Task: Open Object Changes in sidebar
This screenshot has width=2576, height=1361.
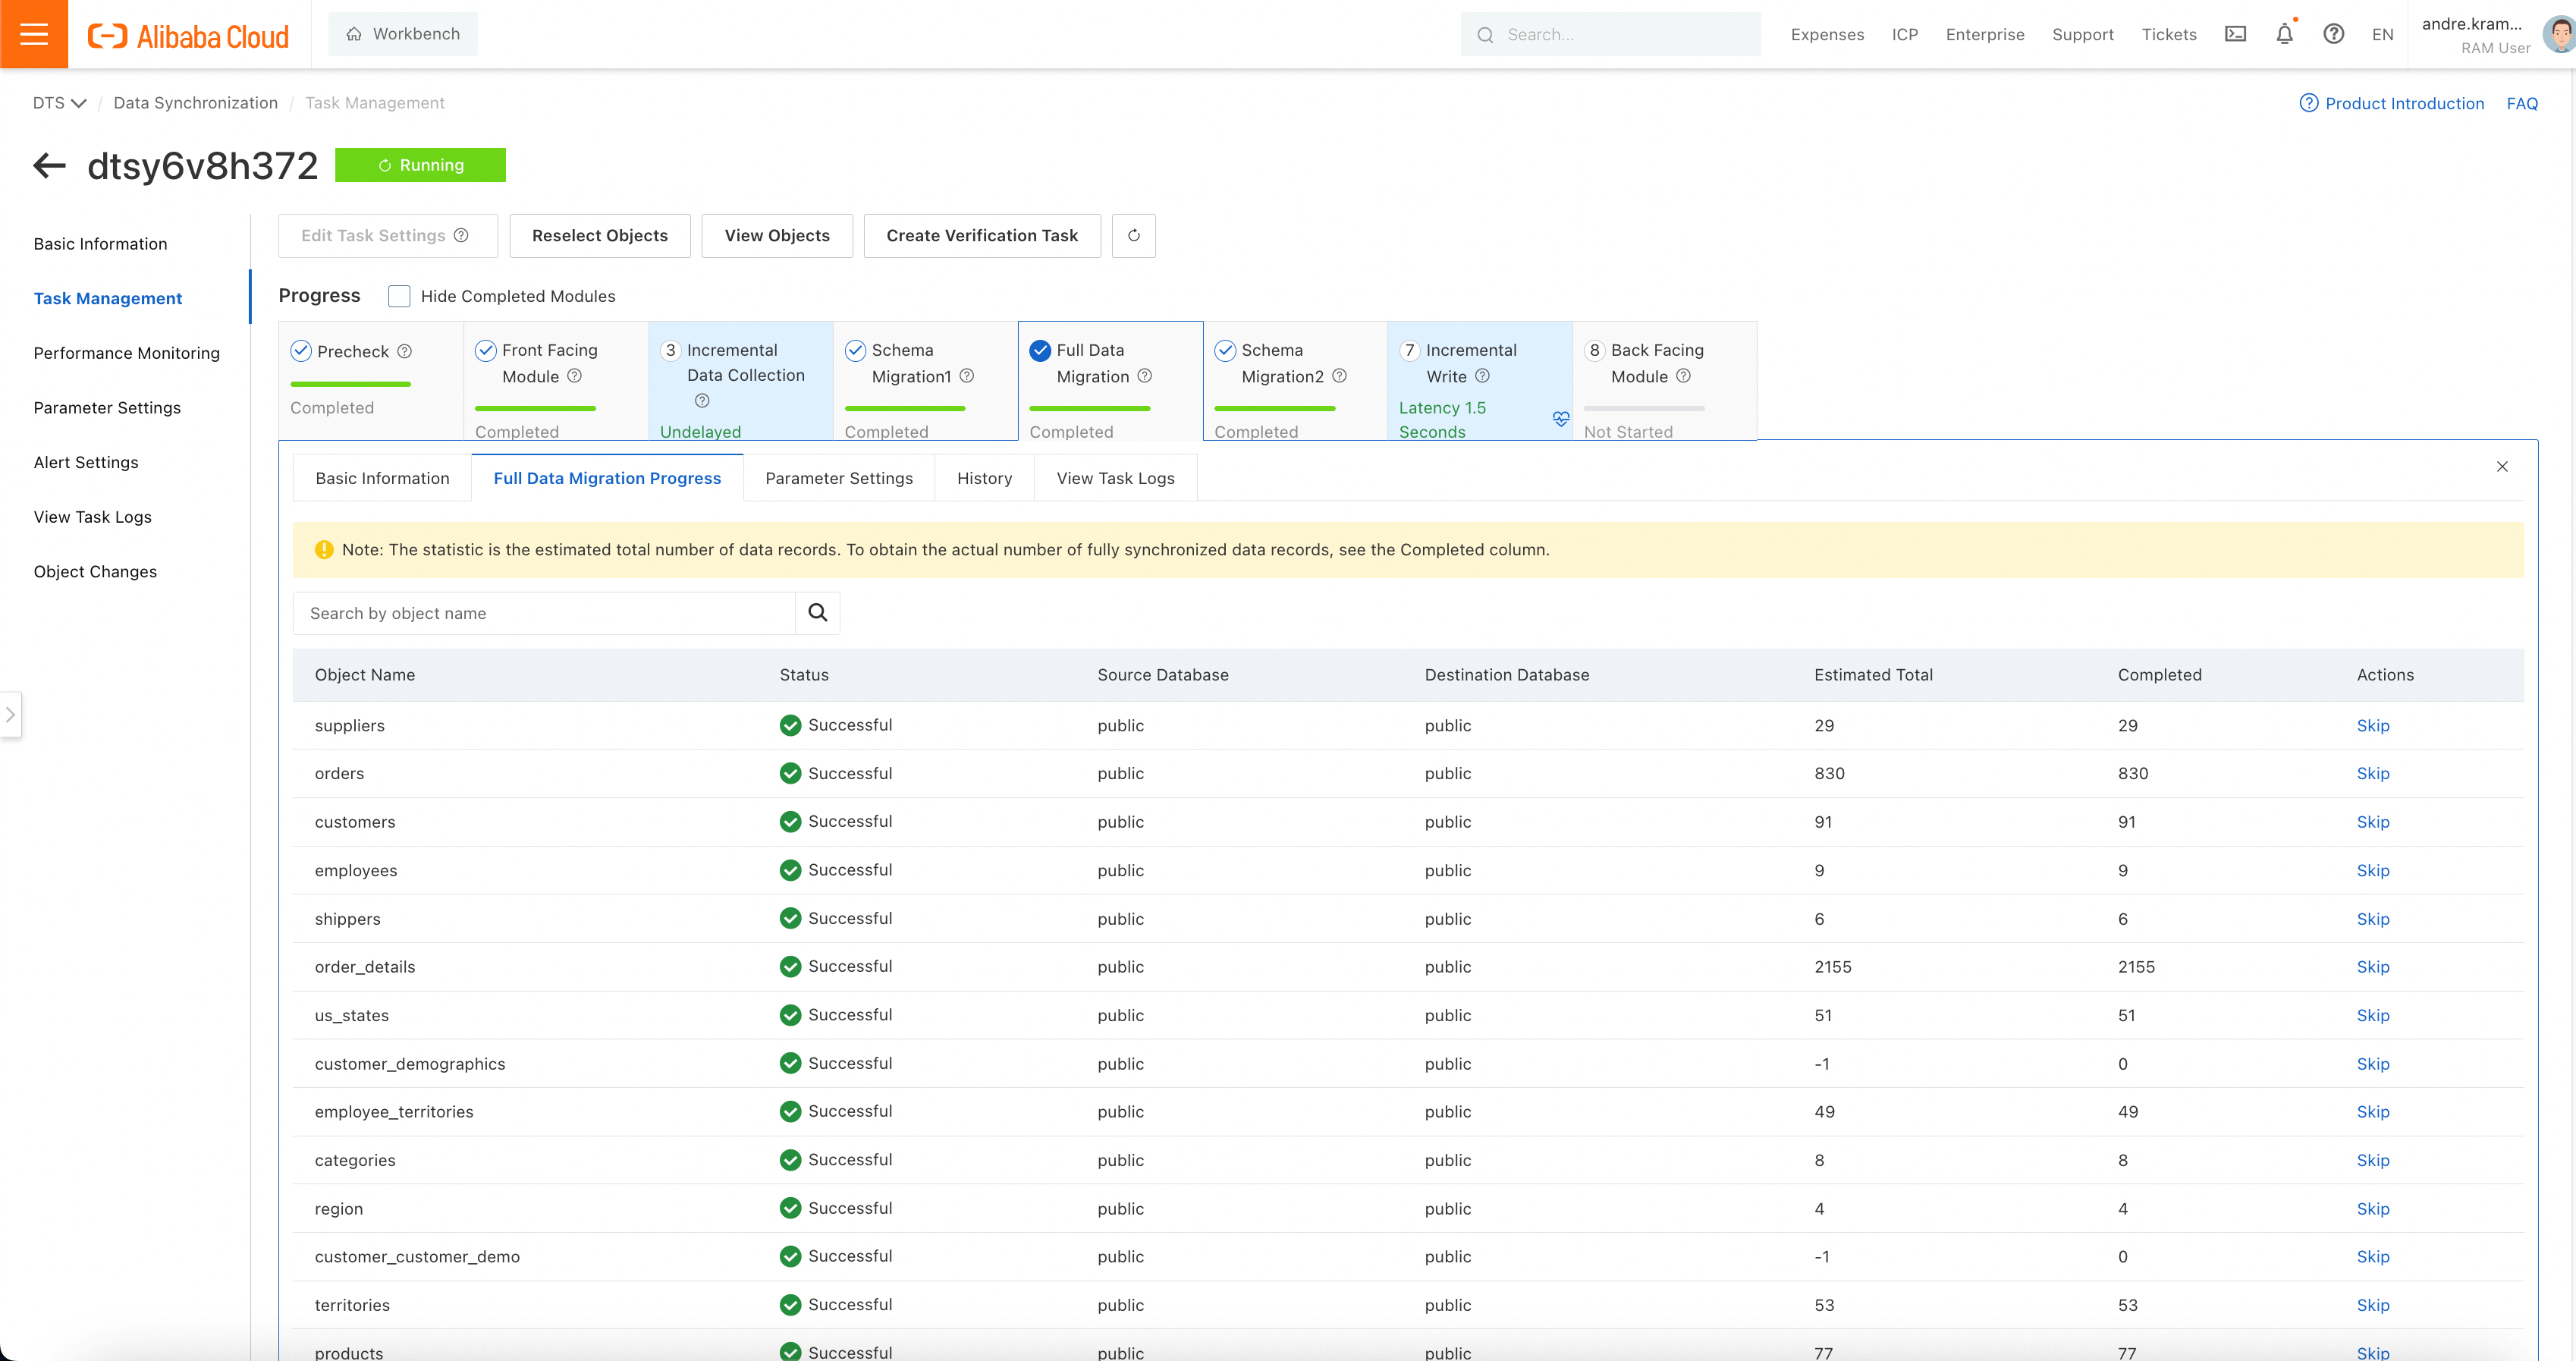Action: [x=95, y=571]
